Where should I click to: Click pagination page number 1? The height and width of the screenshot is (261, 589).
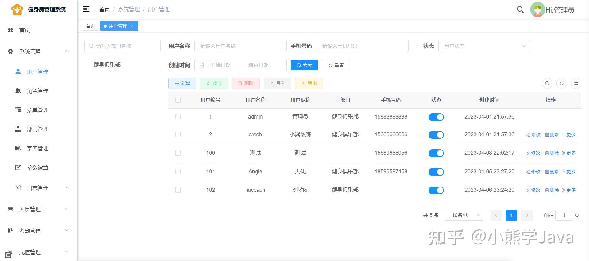[511, 215]
